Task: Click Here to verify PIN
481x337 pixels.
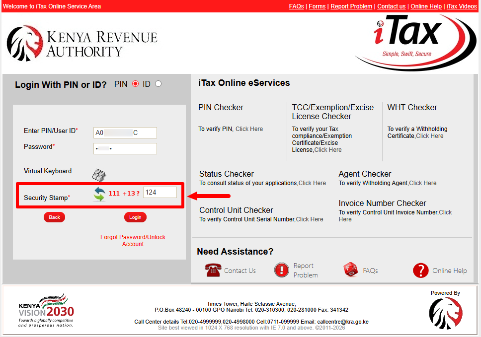Action: [249, 129]
